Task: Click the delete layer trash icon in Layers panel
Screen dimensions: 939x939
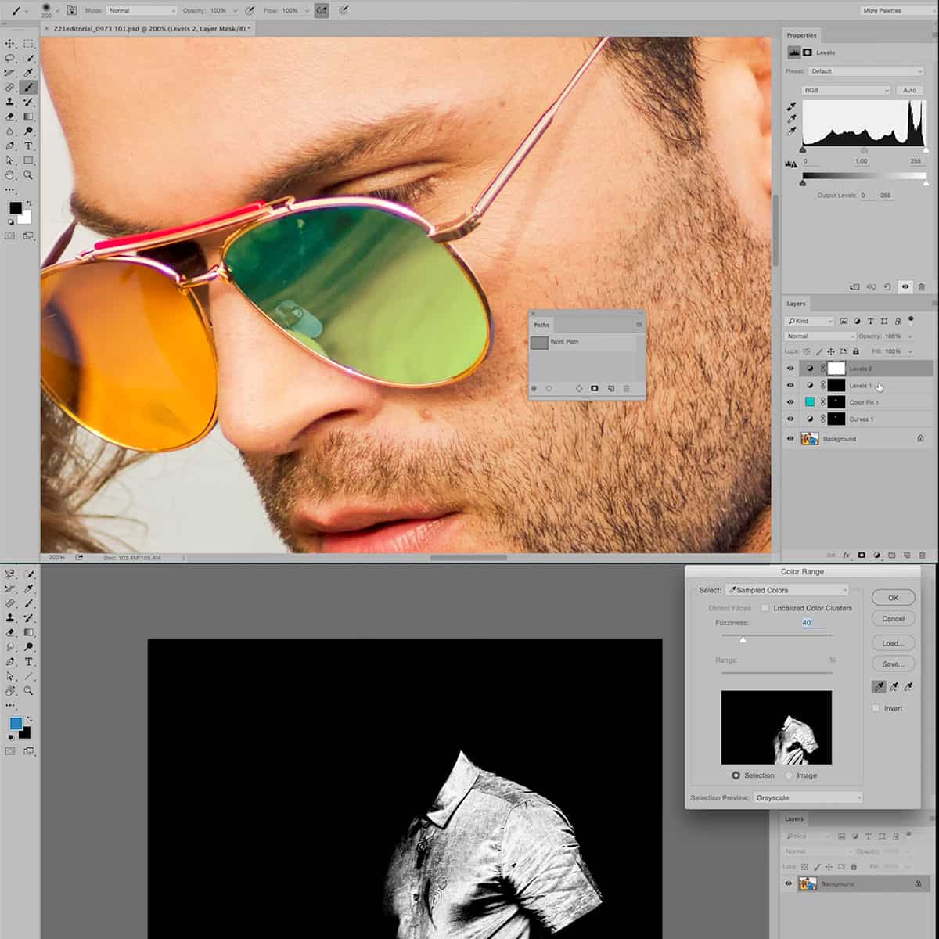Action: 922,555
